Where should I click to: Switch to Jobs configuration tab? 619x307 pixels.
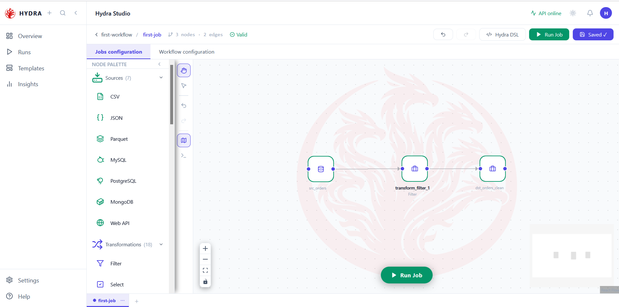point(118,52)
